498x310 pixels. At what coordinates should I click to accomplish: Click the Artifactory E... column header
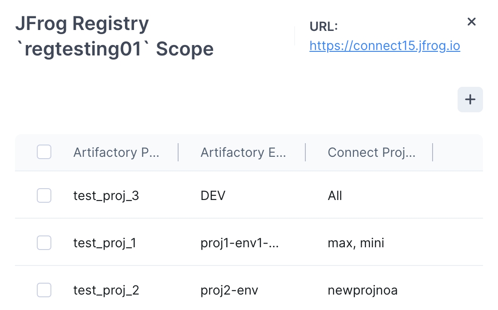(x=243, y=152)
